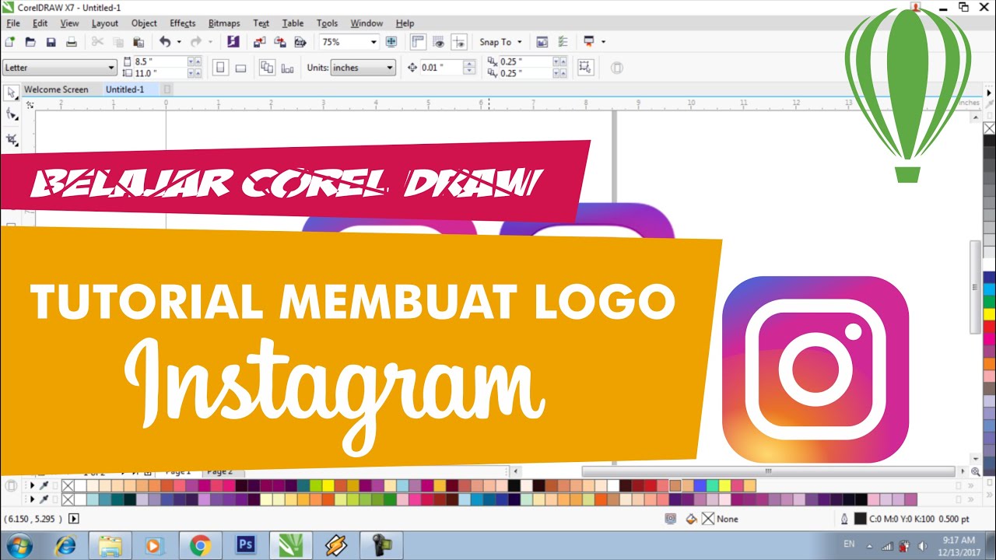This screenshot has width=996, height=560.
Task: Select the Pick tool
Action: click(x=12, y=93)
